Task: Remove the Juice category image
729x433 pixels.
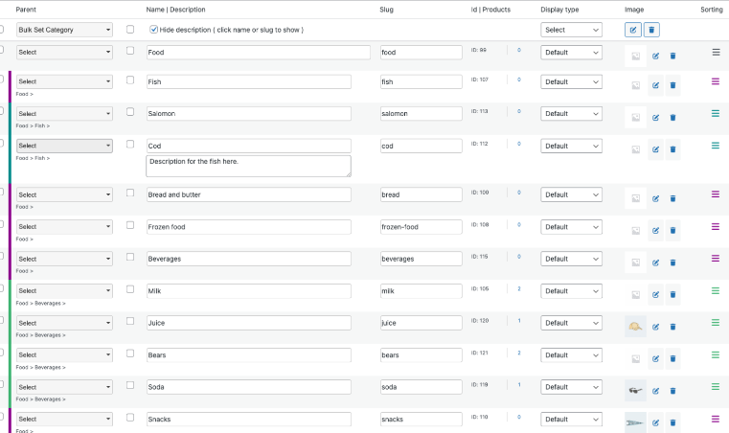Action: (x=672, y=327)
